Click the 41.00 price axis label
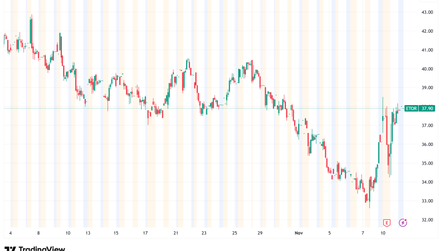This screenshot has width=442, height=251. (427, 50)
